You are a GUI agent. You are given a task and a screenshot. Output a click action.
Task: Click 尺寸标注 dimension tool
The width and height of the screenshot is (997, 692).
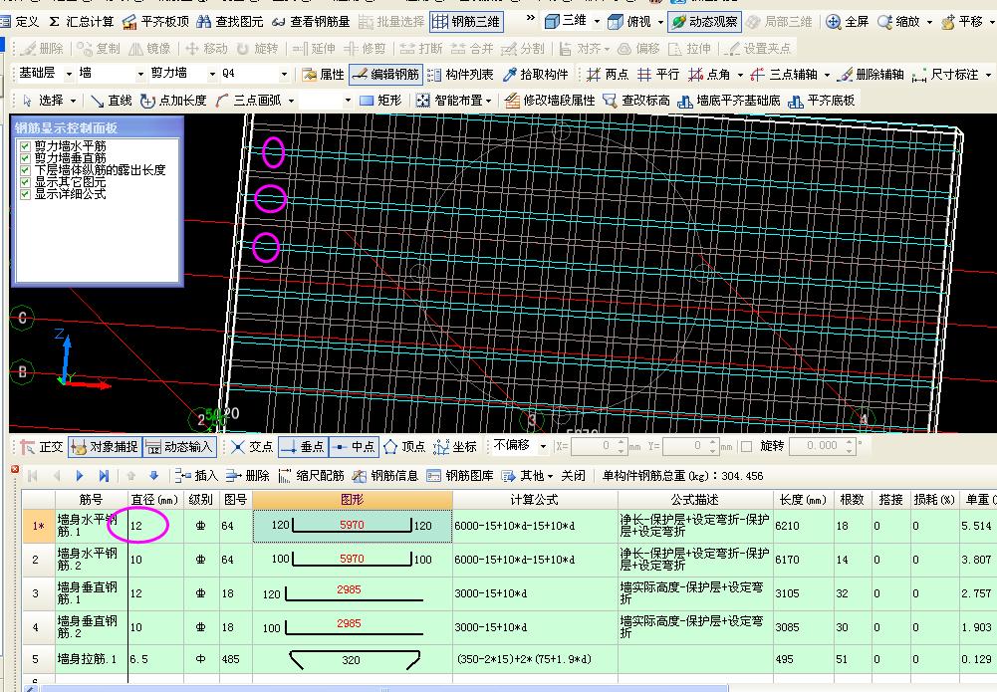(x=945, y=75)
